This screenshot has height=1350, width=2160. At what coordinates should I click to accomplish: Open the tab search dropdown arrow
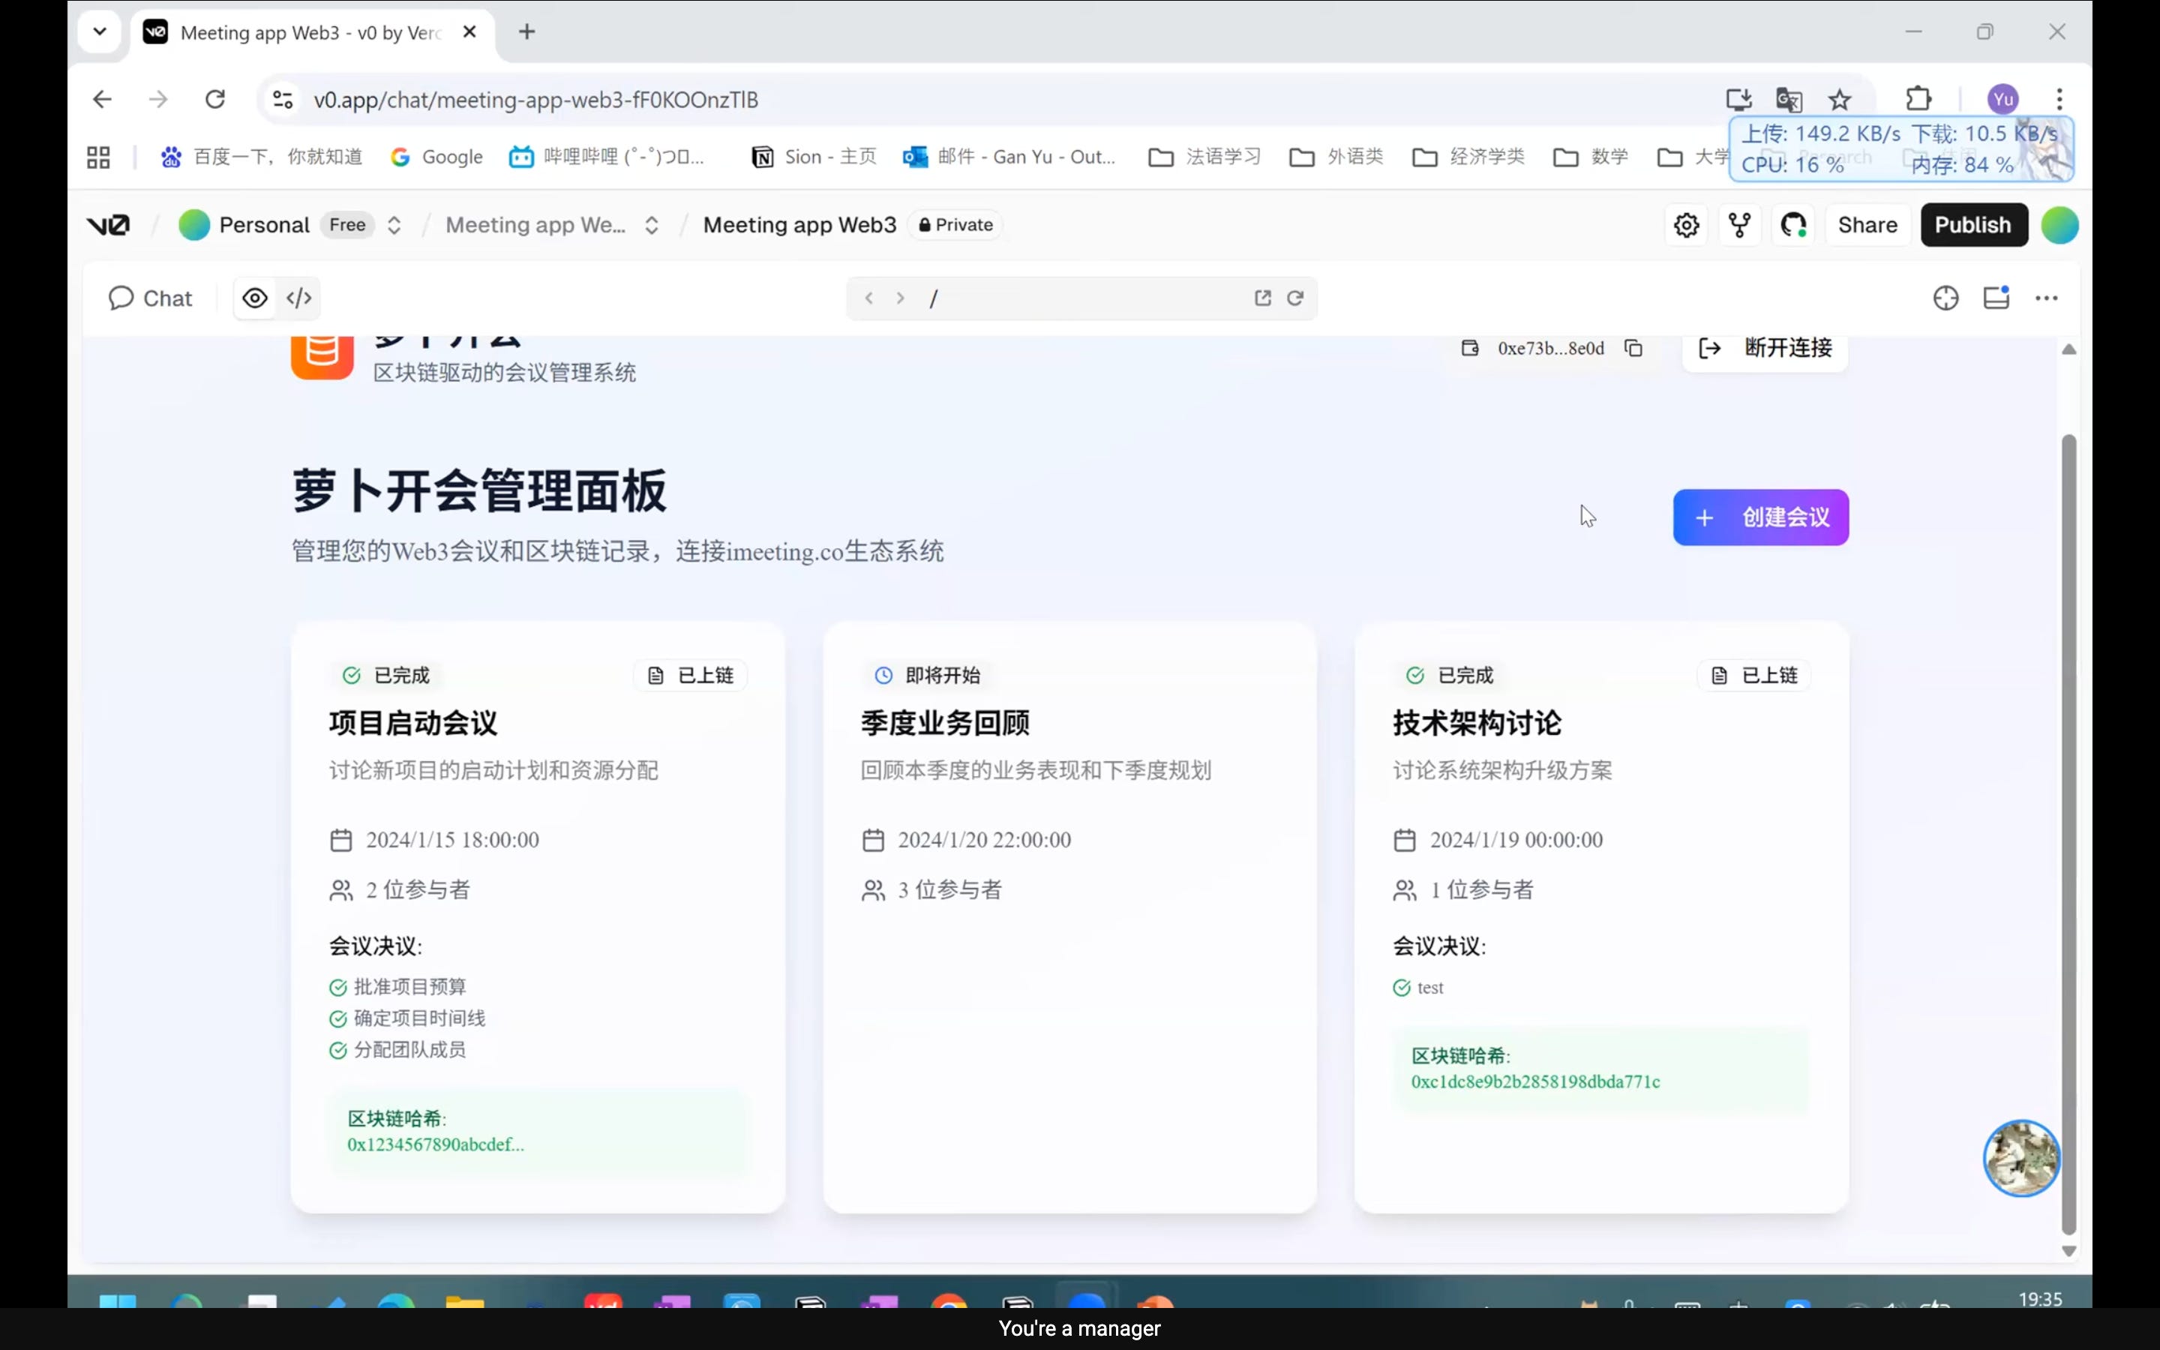pos(100,32)
